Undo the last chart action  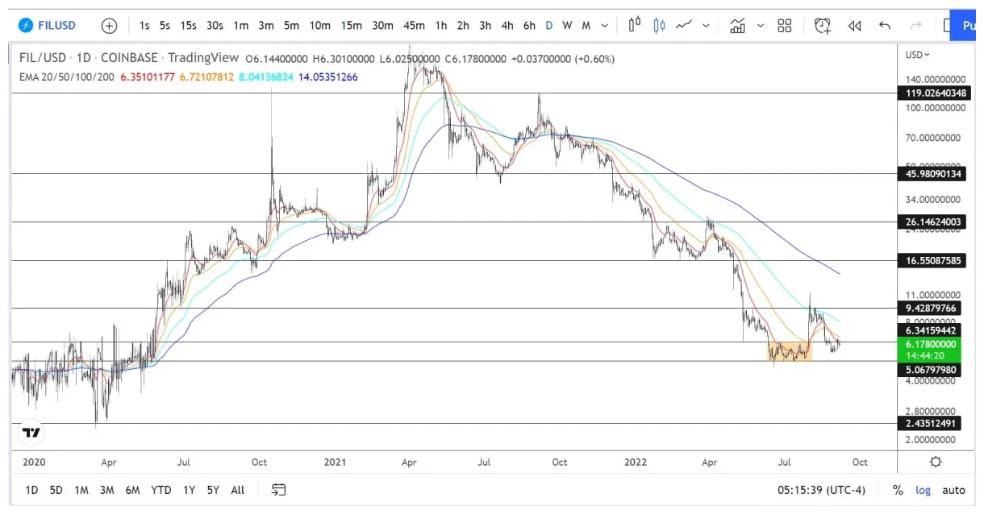click(x=885, y=25)
